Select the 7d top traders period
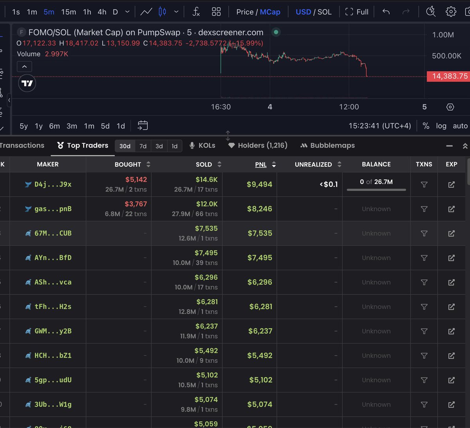Screen dimensions: 470x428 (143, 146)
